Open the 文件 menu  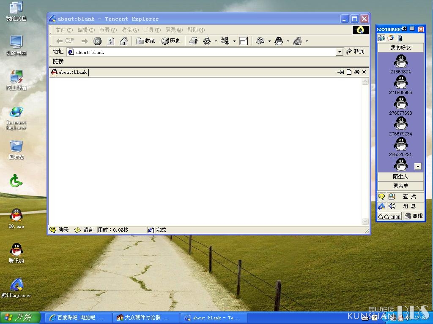click(64, 30)
